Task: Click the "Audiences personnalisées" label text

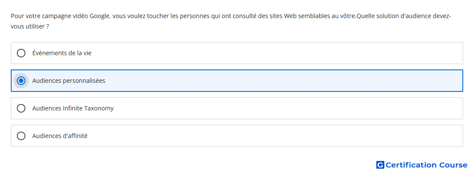Action: (x=69, y=81)
